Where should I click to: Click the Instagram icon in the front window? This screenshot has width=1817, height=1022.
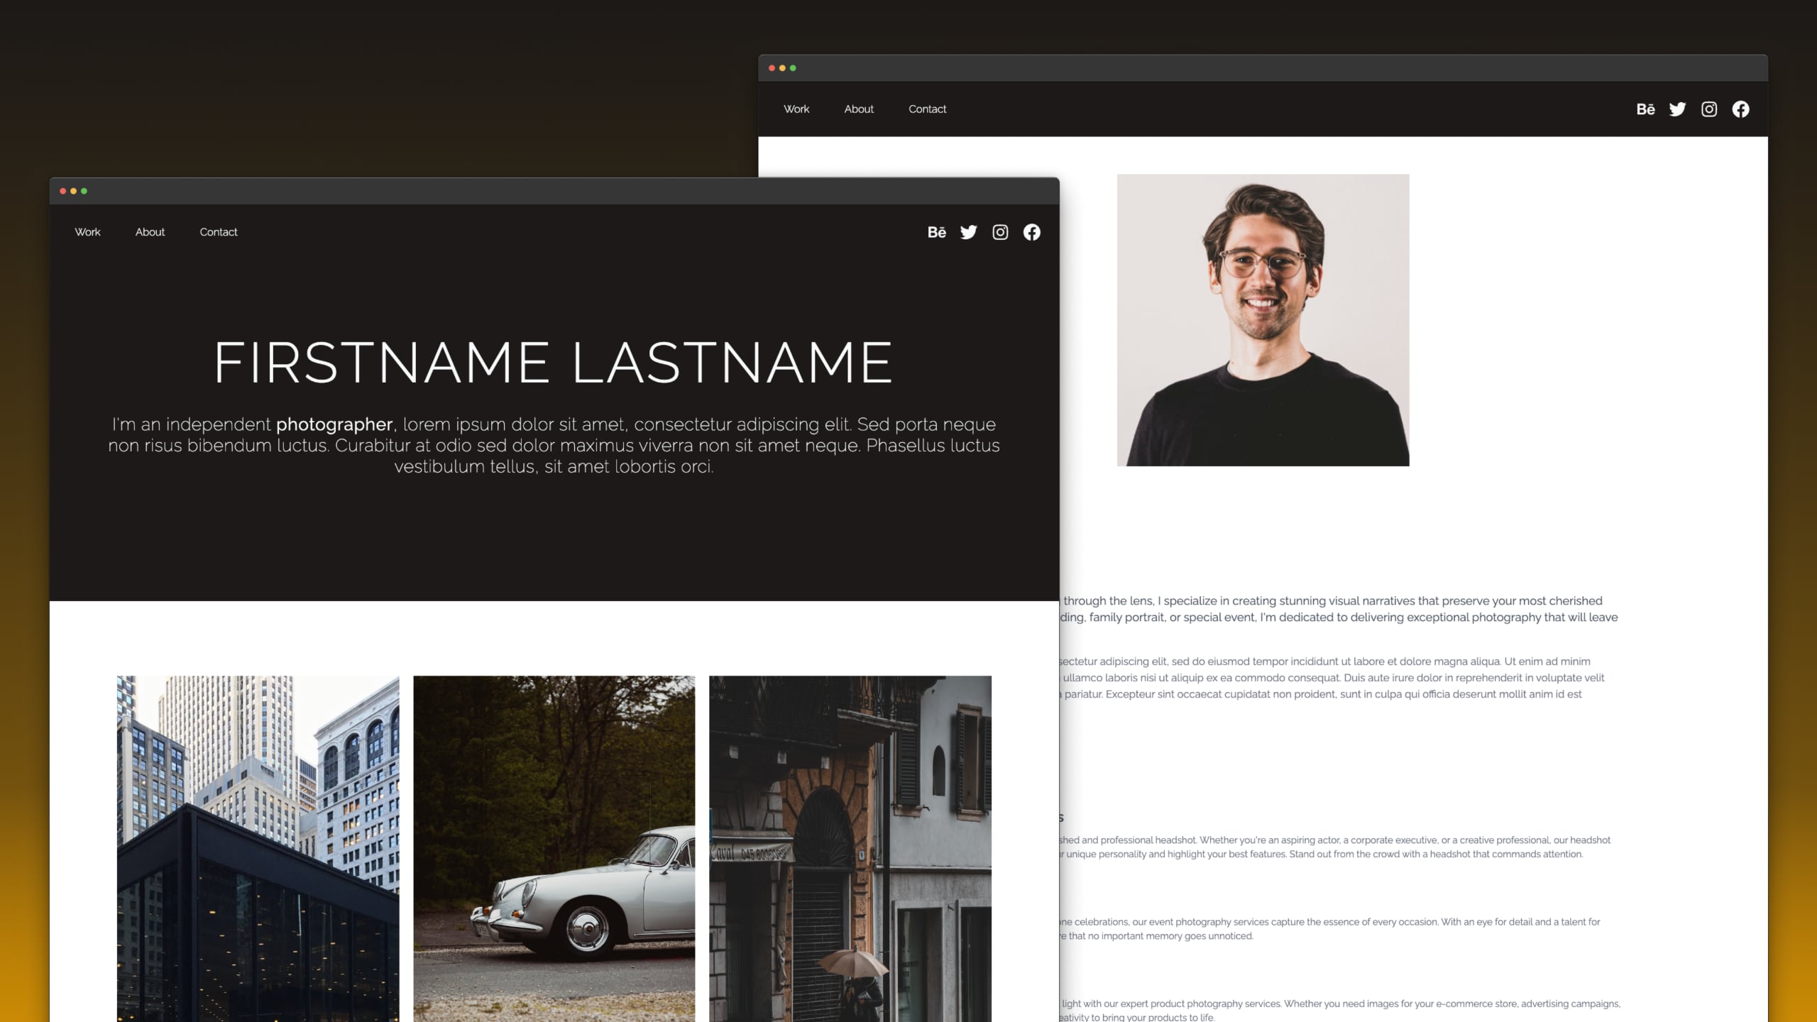[x=1000, y=232]
